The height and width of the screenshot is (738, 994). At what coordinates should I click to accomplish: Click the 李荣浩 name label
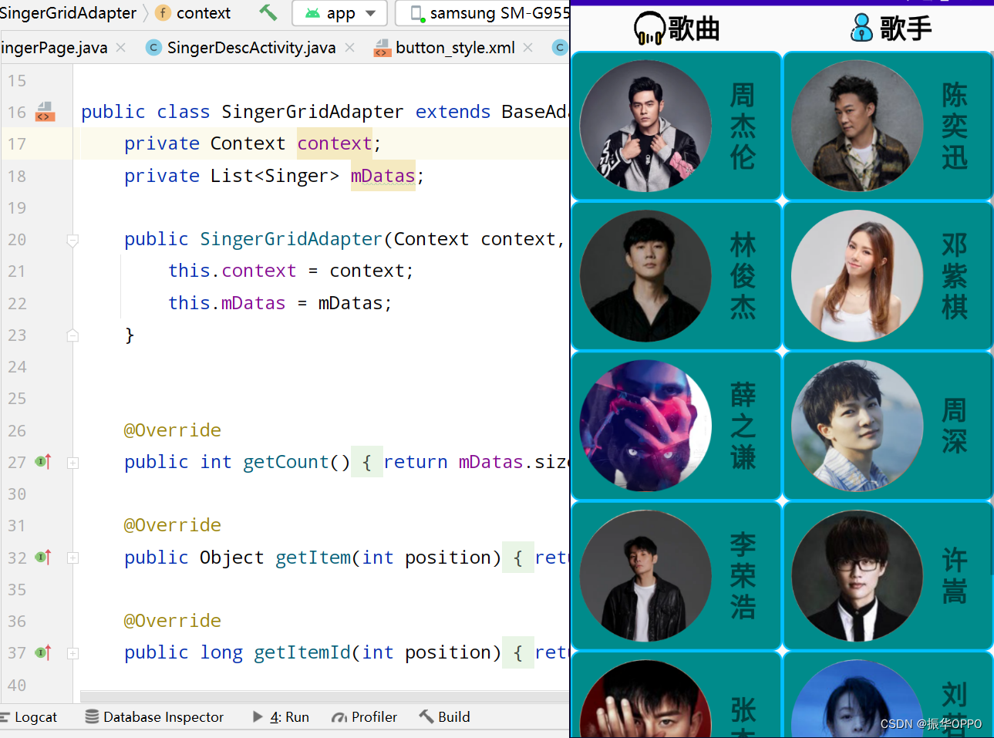coord(743,576)
